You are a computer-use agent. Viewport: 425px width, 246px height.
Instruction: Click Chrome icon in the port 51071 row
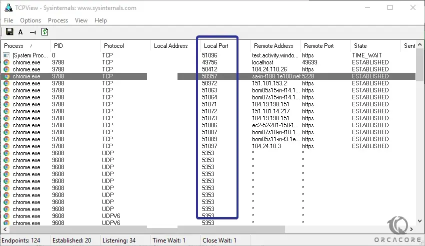click(x=6, y=104)
